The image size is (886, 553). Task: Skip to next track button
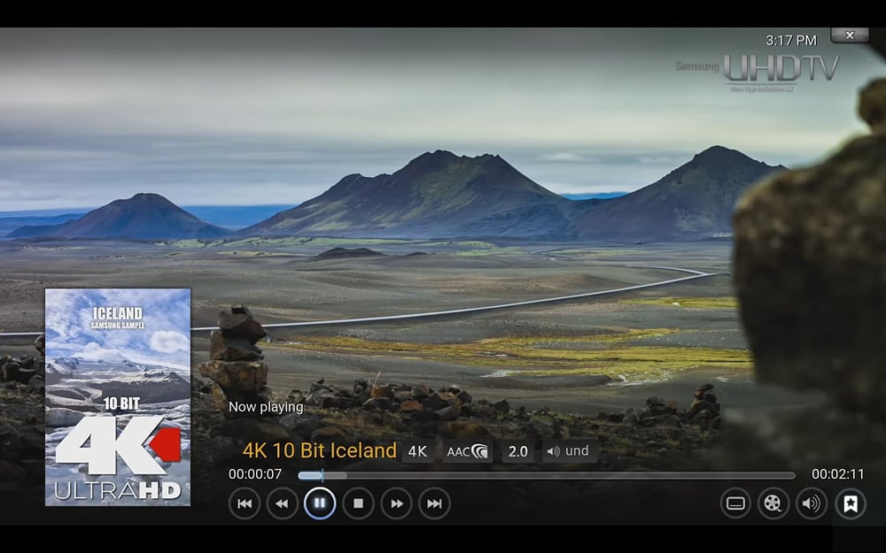click(434, 503)
